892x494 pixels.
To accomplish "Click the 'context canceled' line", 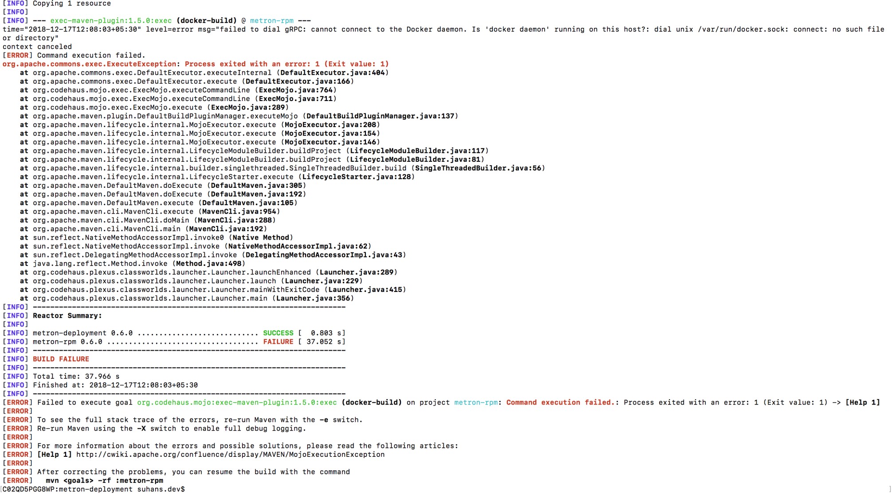I will 37,47.
